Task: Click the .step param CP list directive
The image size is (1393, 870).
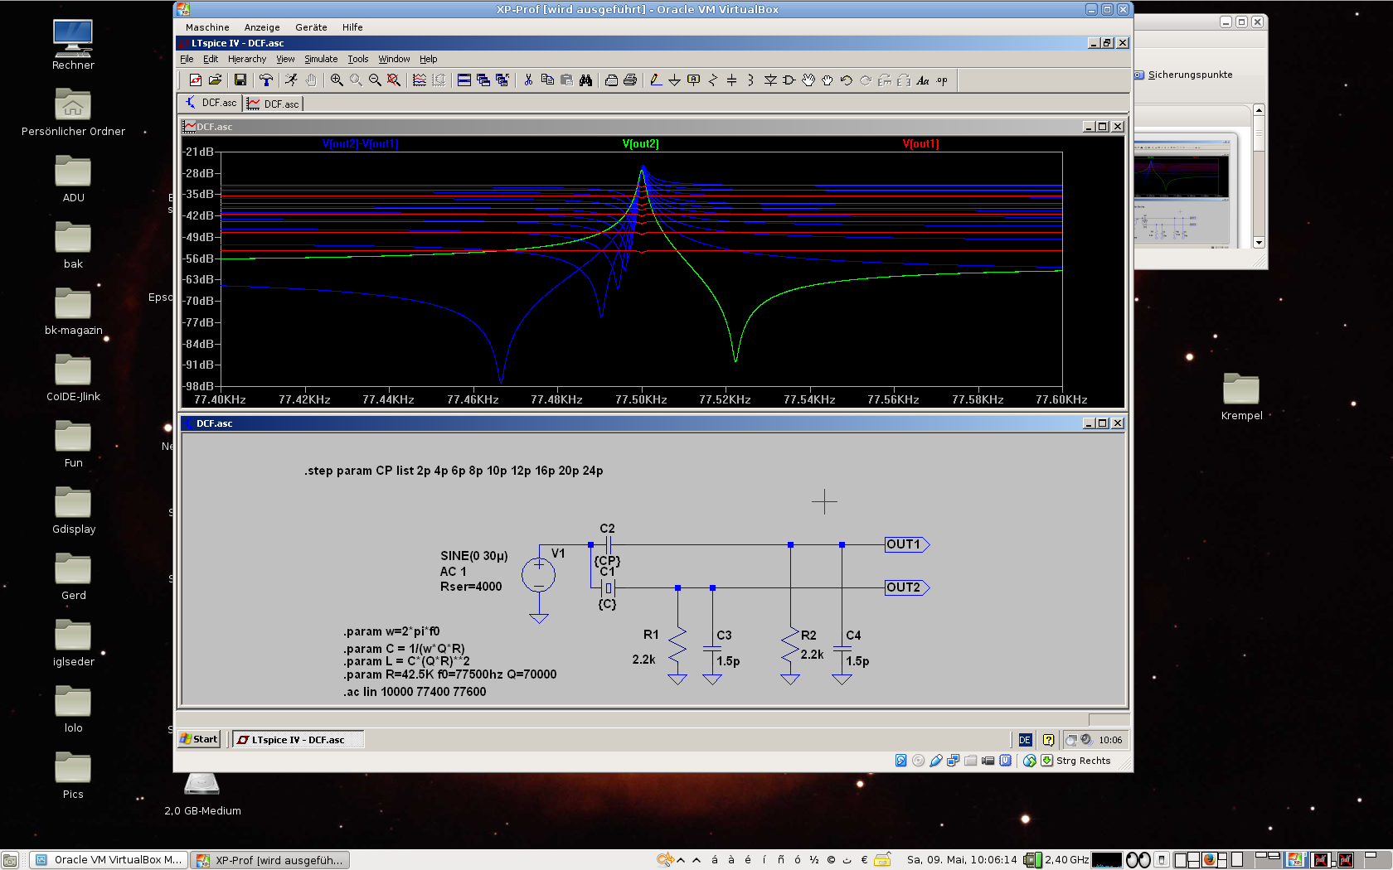Action: 454,471
